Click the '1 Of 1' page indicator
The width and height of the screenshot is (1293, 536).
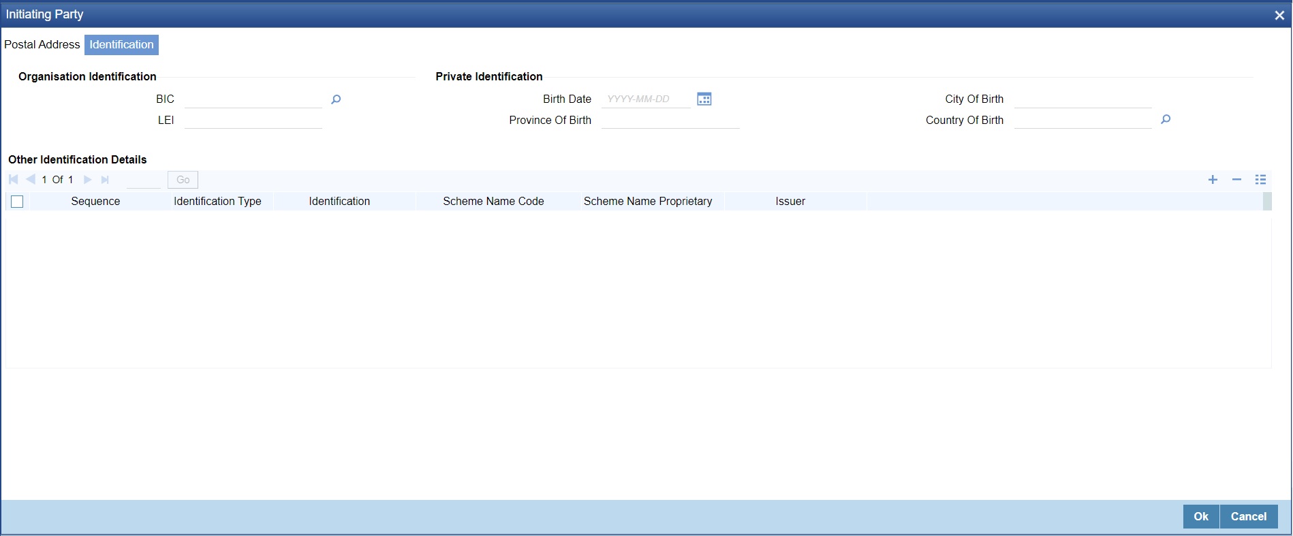pyautogui.click(x=57, y=180)
